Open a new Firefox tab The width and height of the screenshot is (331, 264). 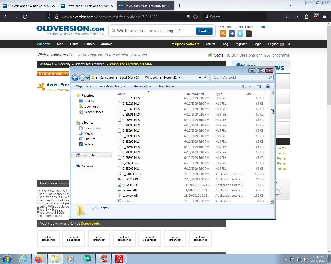(179, 6)
